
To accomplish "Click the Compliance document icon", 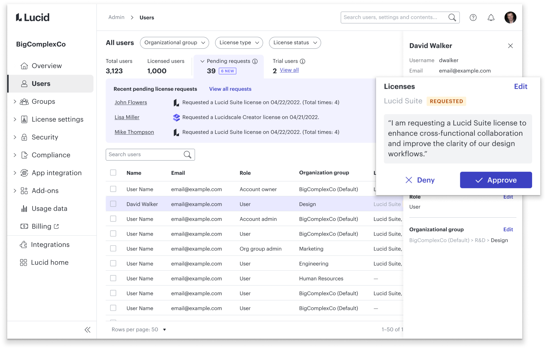I will pos(24,155).
